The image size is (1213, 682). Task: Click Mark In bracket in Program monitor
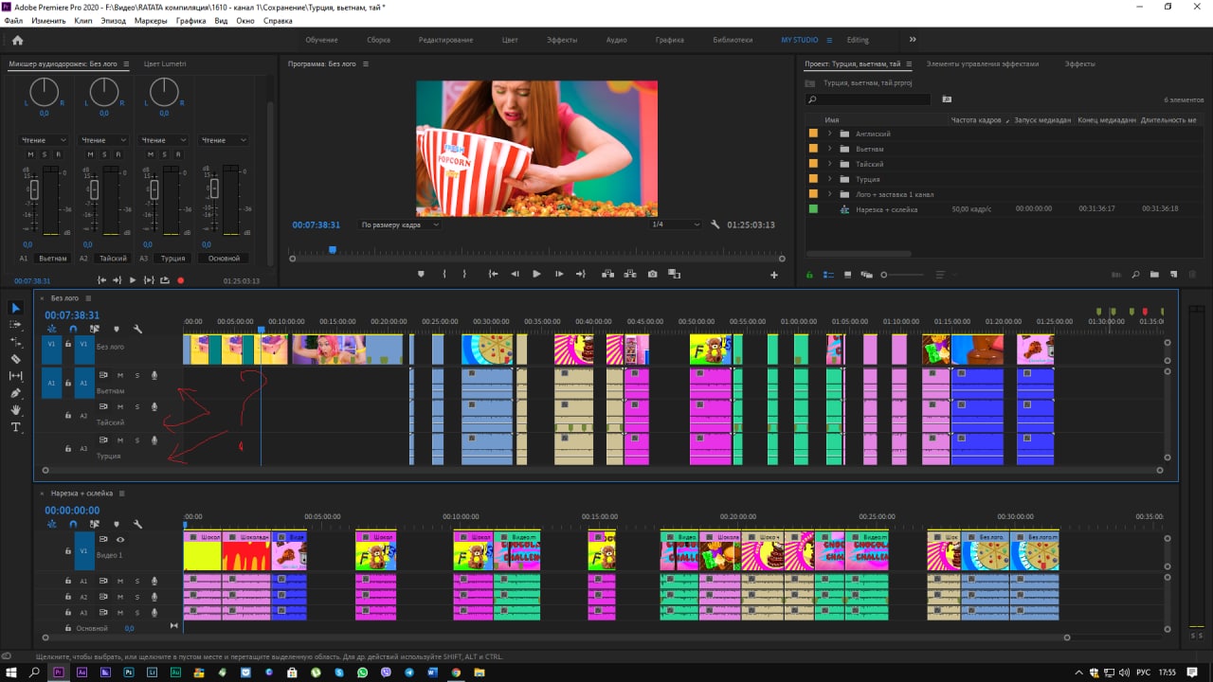click(x=444, y=274)
